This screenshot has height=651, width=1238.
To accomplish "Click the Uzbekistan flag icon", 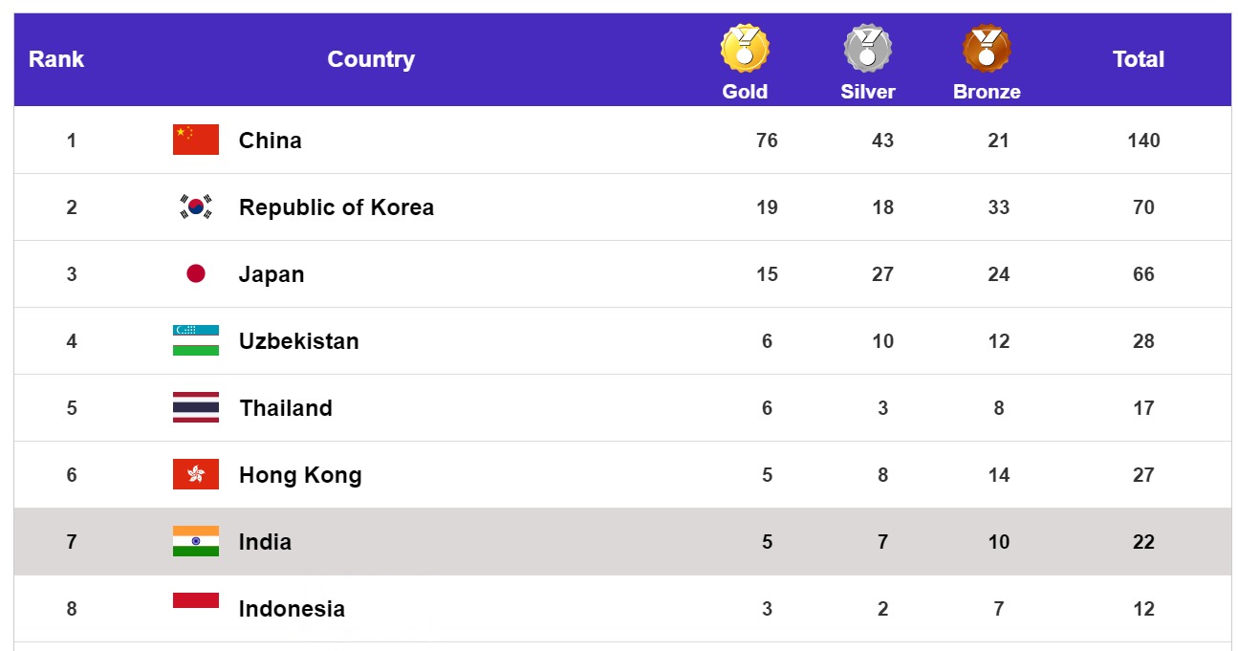I will coord(196,340).
